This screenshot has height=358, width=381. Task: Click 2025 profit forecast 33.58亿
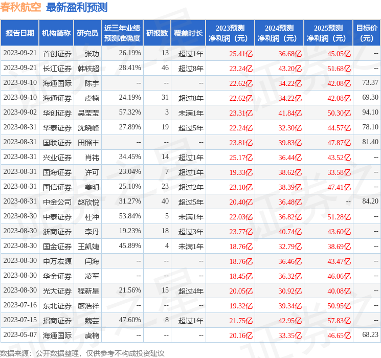point(339,172)
